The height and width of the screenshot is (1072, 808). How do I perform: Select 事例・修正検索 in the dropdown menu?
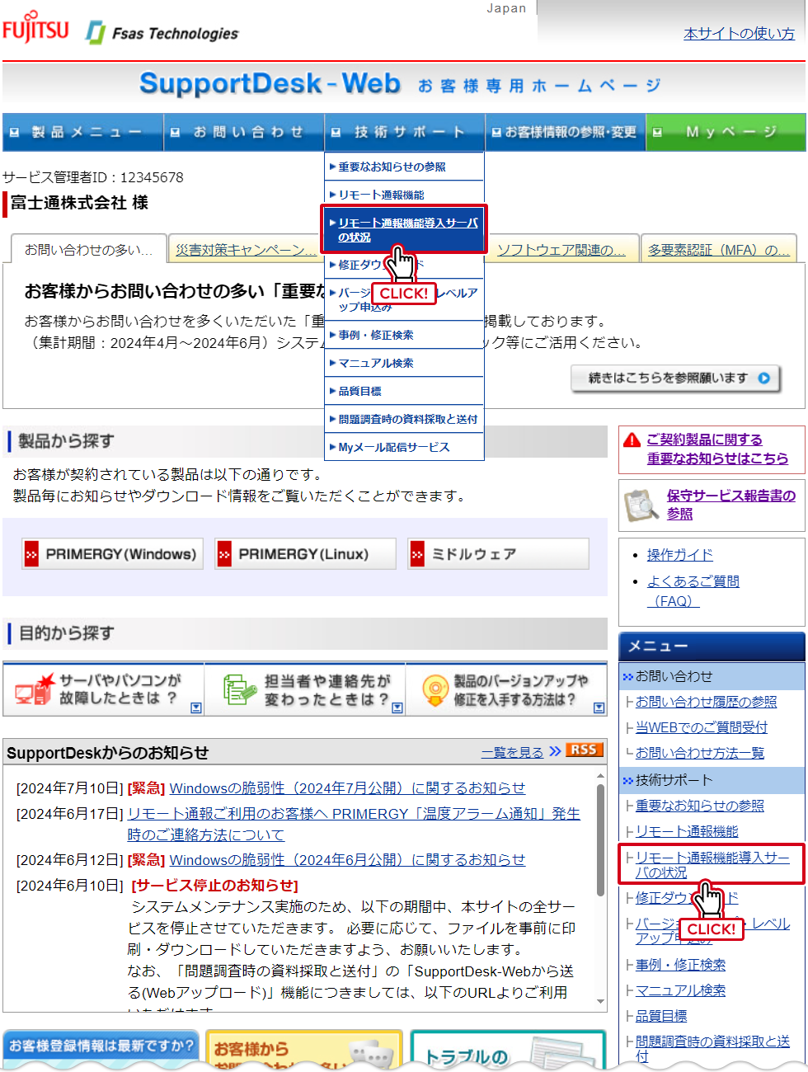404,335
